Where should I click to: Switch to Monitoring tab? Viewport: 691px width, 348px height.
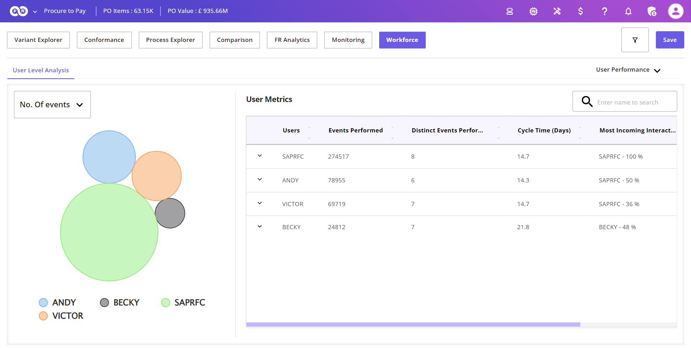click(348, 40)
